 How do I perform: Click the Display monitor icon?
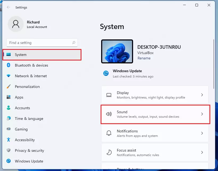109,95
